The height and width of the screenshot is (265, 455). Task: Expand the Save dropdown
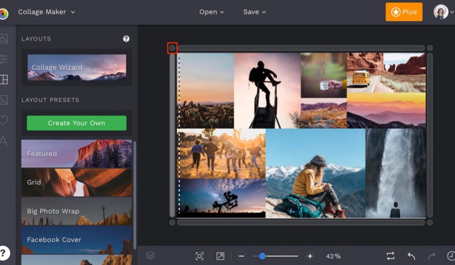[x=254, y=12]
